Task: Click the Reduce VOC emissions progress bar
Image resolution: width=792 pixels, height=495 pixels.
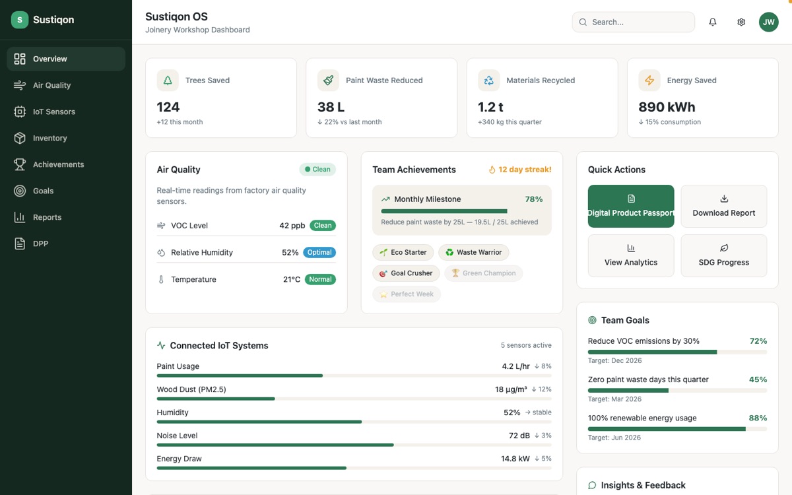Action: point(677,352)
